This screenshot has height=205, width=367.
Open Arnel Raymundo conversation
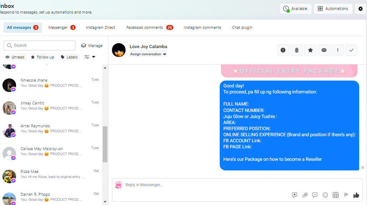click(x=51, y=131)
